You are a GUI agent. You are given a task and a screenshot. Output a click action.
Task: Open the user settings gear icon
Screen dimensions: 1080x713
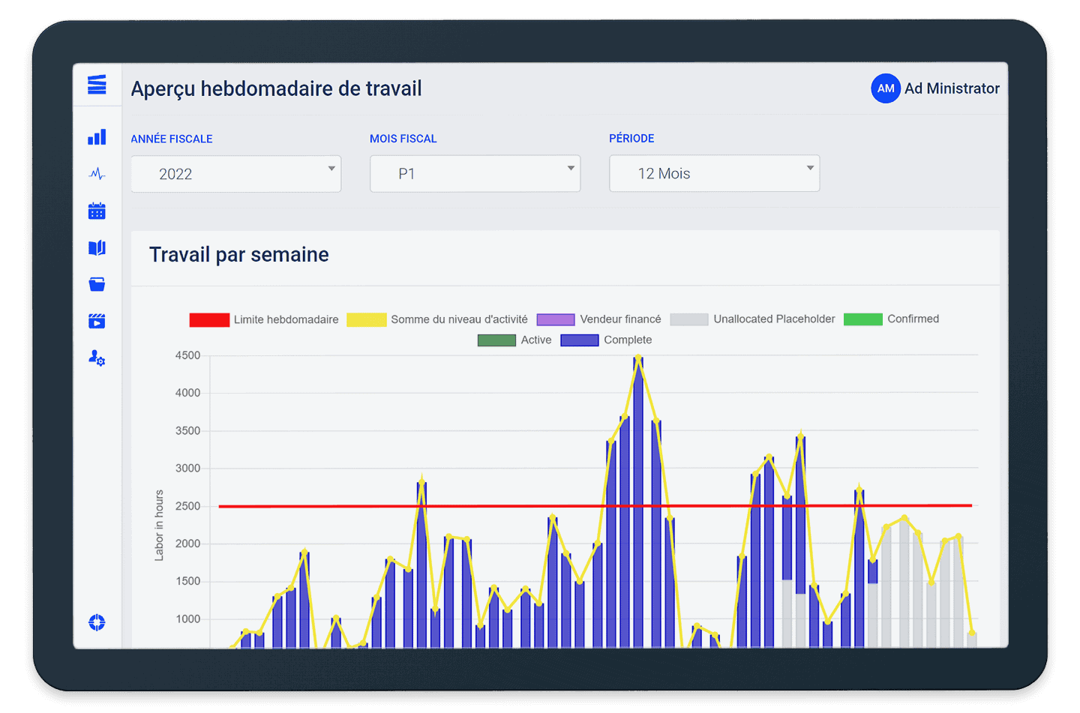click(97, 358)
